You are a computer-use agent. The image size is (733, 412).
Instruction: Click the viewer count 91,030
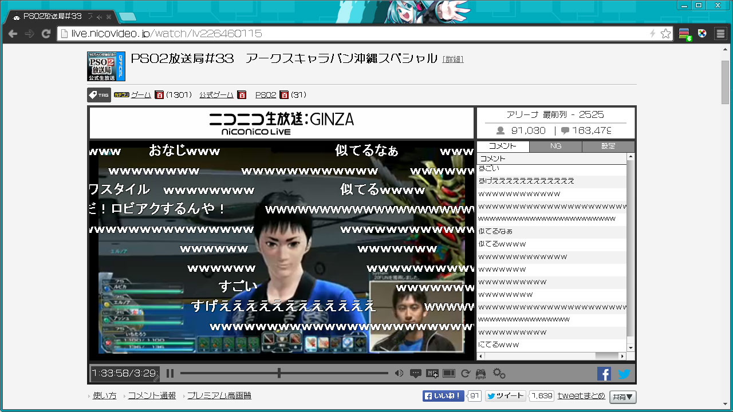click(x=521, y=130)
